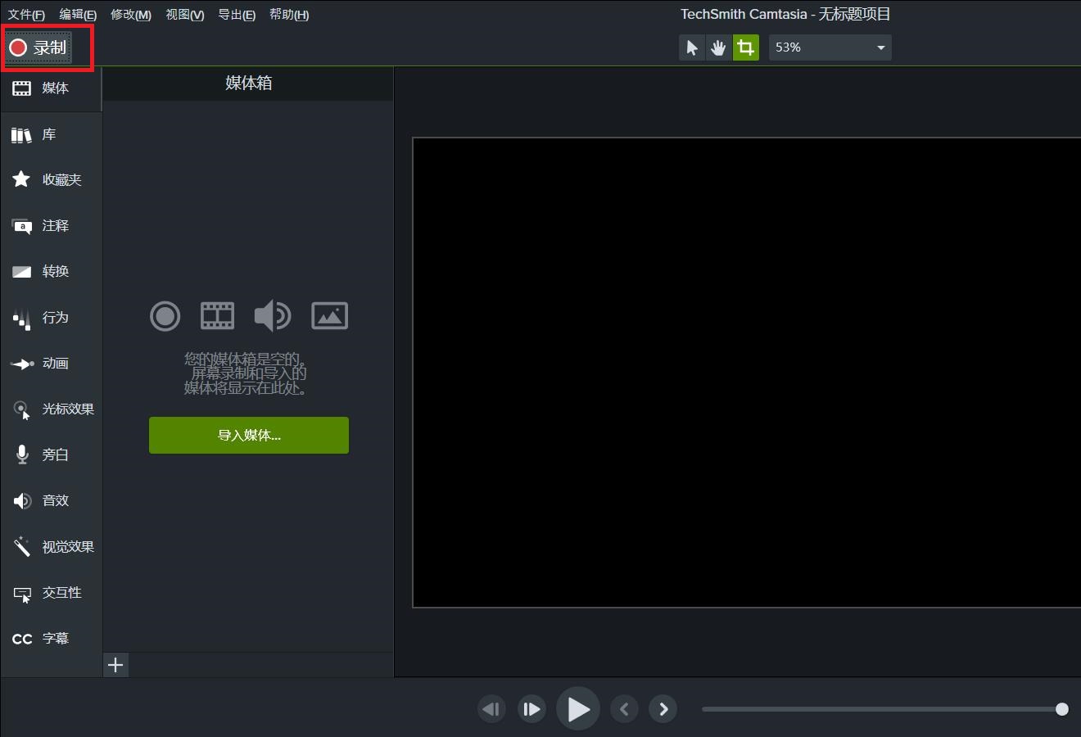Open the 字幕 captions tab
This screenshot has width=1081, height=737.
click(x=51, y=639)
